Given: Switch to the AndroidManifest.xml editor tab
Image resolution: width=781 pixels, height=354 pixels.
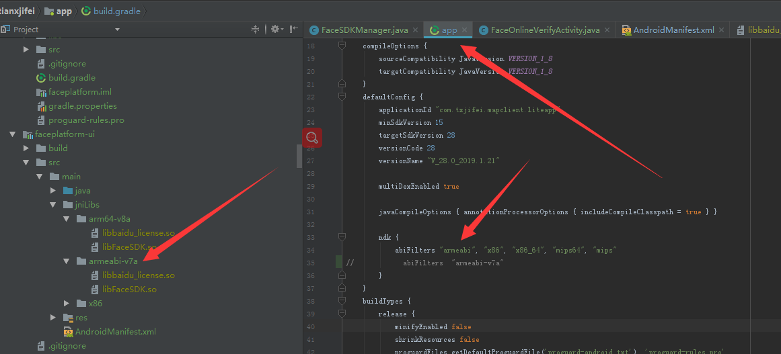Looking at the screenshot, I should [673, 30].
